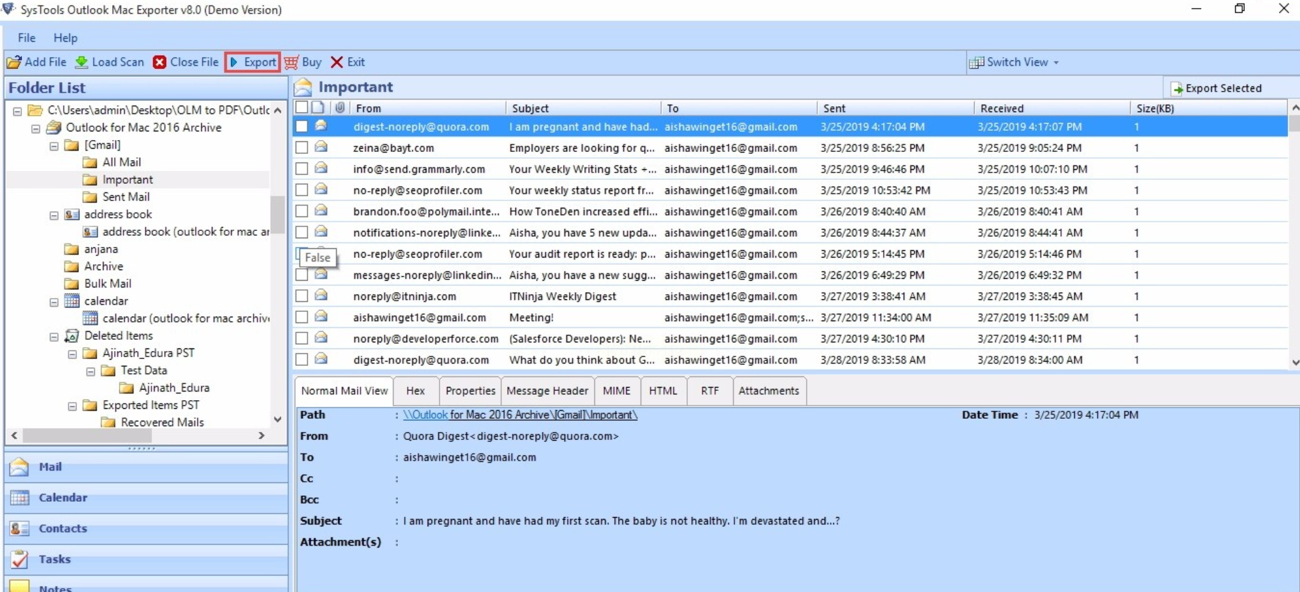This screenshot has width=1300, height=592.
Task: Open the Tasks pane in sidebar
Action: [54, 559]
